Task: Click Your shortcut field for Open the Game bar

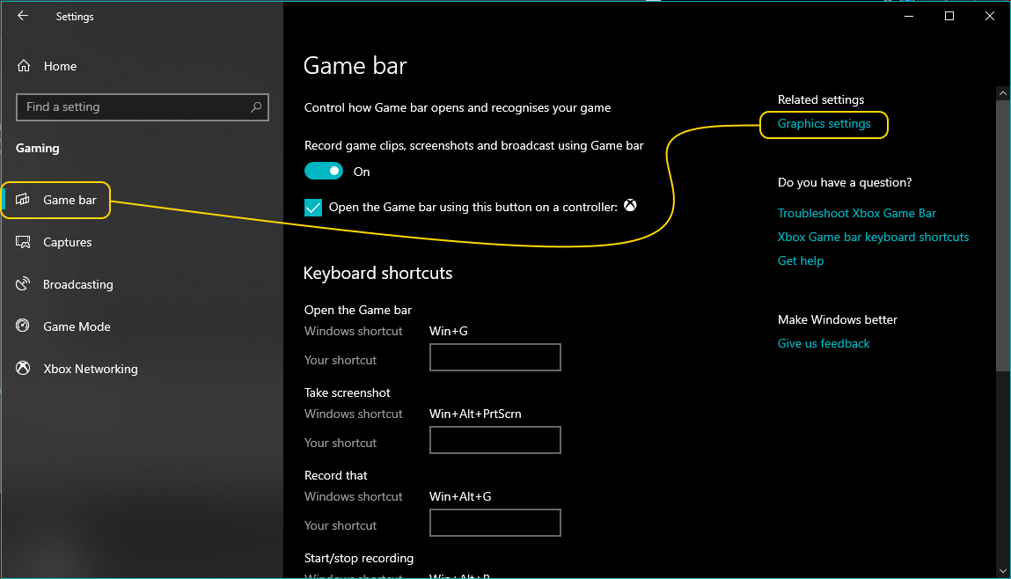Action: [x=495, y=357]
